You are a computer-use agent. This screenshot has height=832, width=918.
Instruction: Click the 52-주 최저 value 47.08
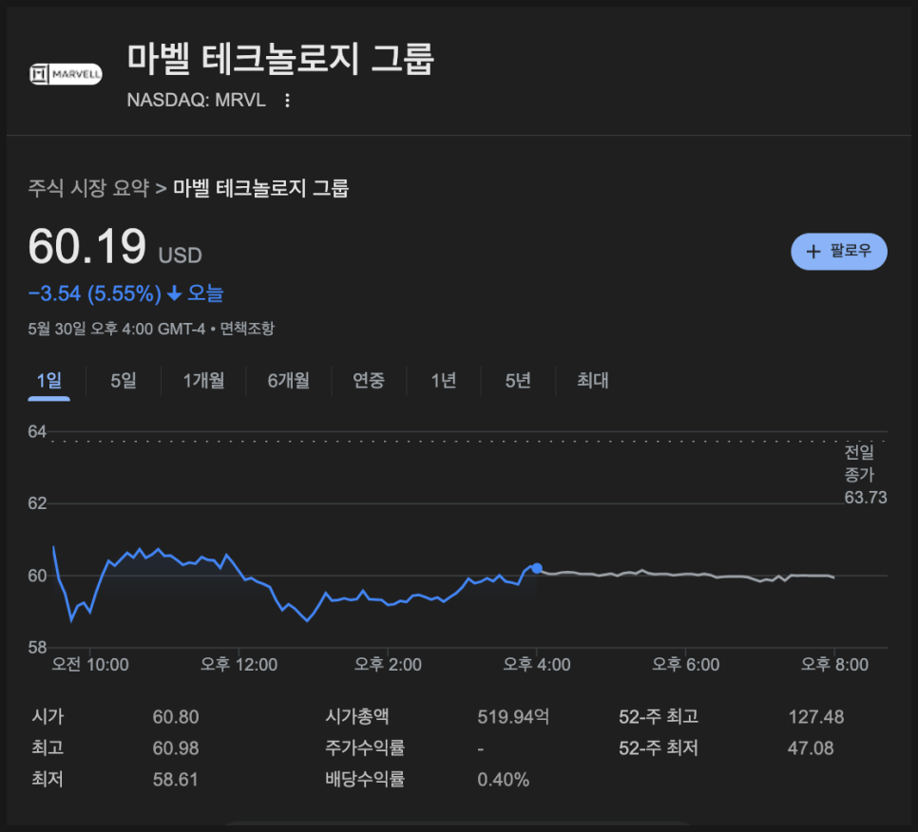tap(811, 748)
